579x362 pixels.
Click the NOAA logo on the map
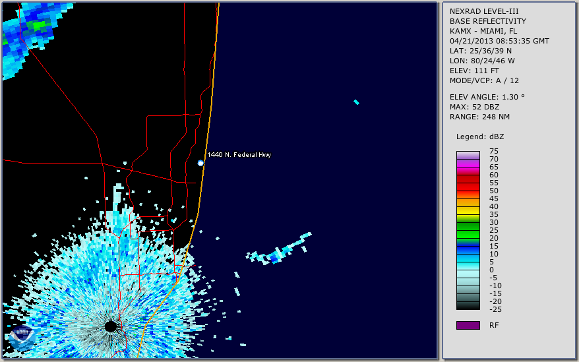22,338
